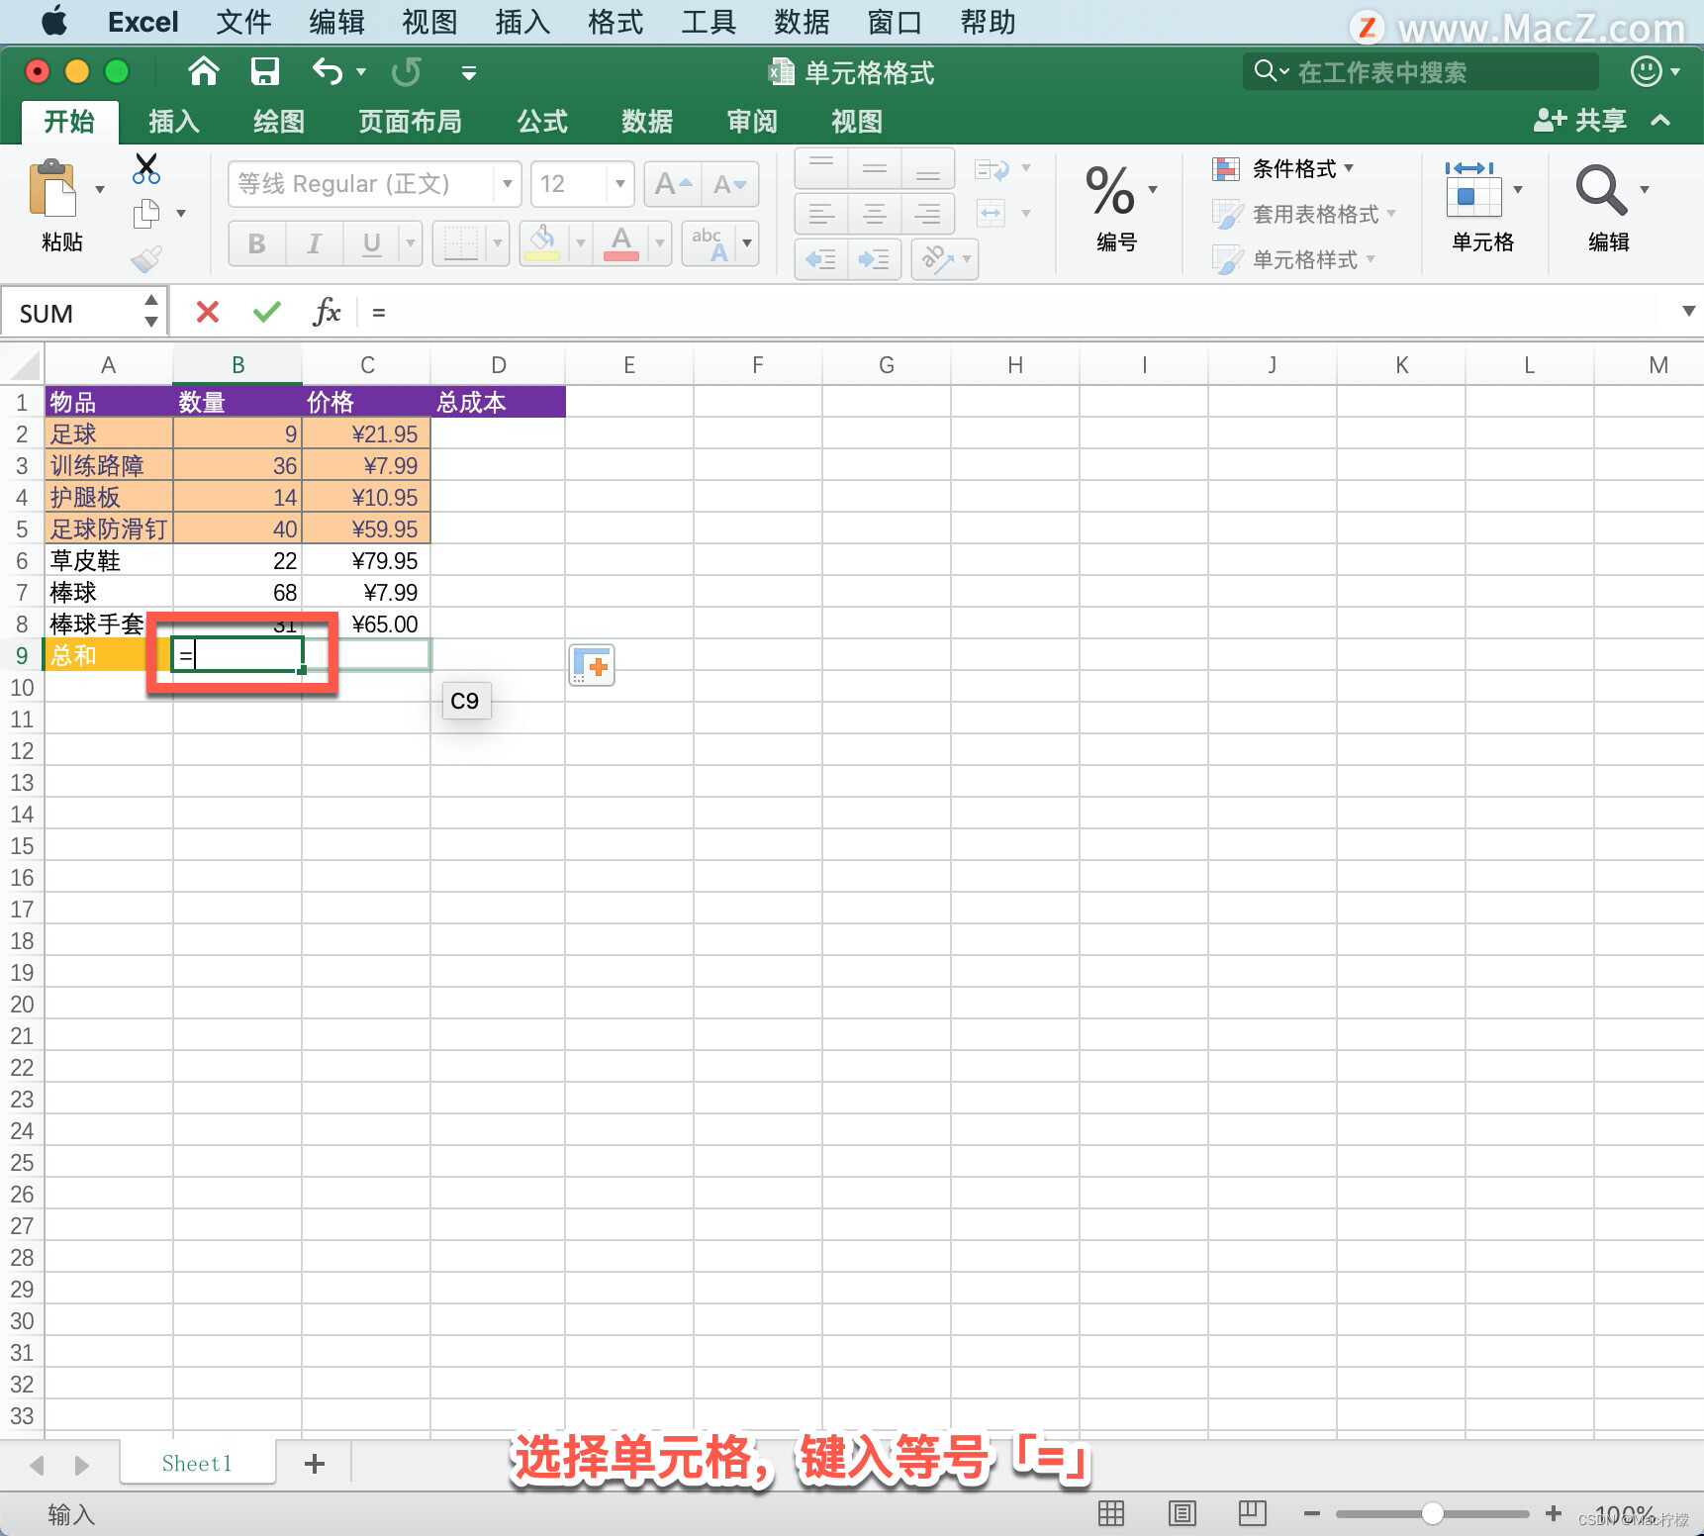Screen dimensions: 1704x1536
Task: Apply fill color bucket icon
Action: 541,242
